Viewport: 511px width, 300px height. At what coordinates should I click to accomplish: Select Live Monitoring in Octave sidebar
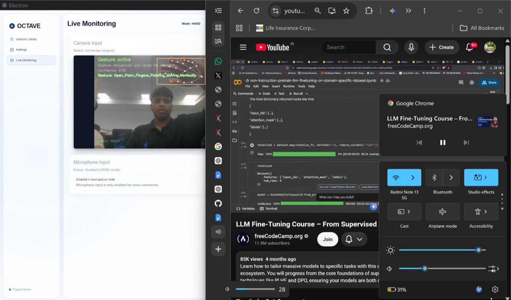point(32,60)
